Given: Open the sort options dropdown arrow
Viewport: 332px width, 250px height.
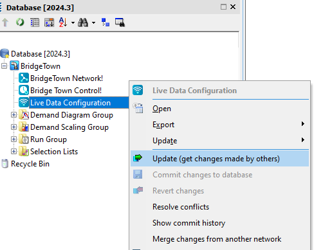Looking at the screenshot, I should coord(73,22).
